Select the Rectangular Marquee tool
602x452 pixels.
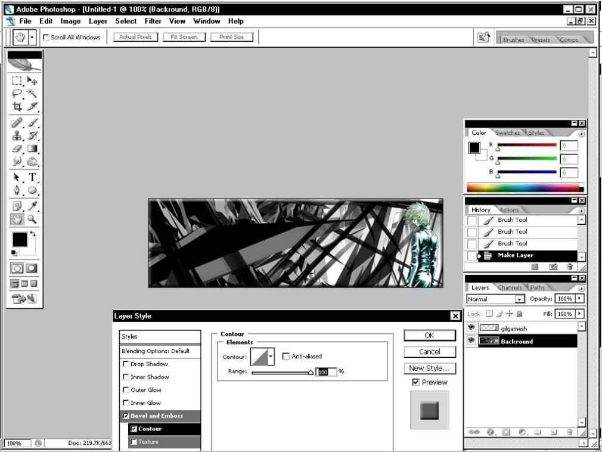pyautogui.click(x=17, y=81)
